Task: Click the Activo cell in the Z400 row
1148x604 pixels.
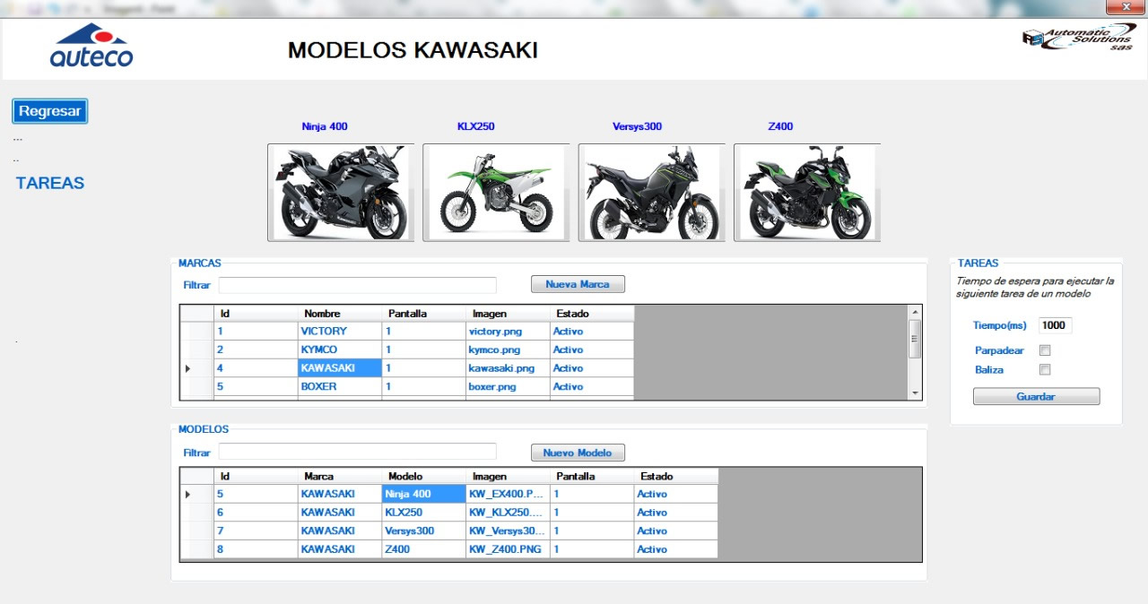Action: [676, 549]
